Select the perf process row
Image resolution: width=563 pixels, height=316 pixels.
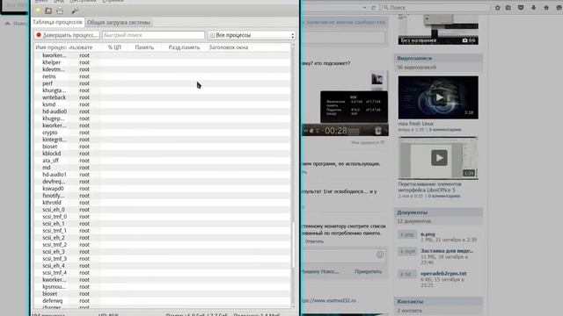coord(162,83)
